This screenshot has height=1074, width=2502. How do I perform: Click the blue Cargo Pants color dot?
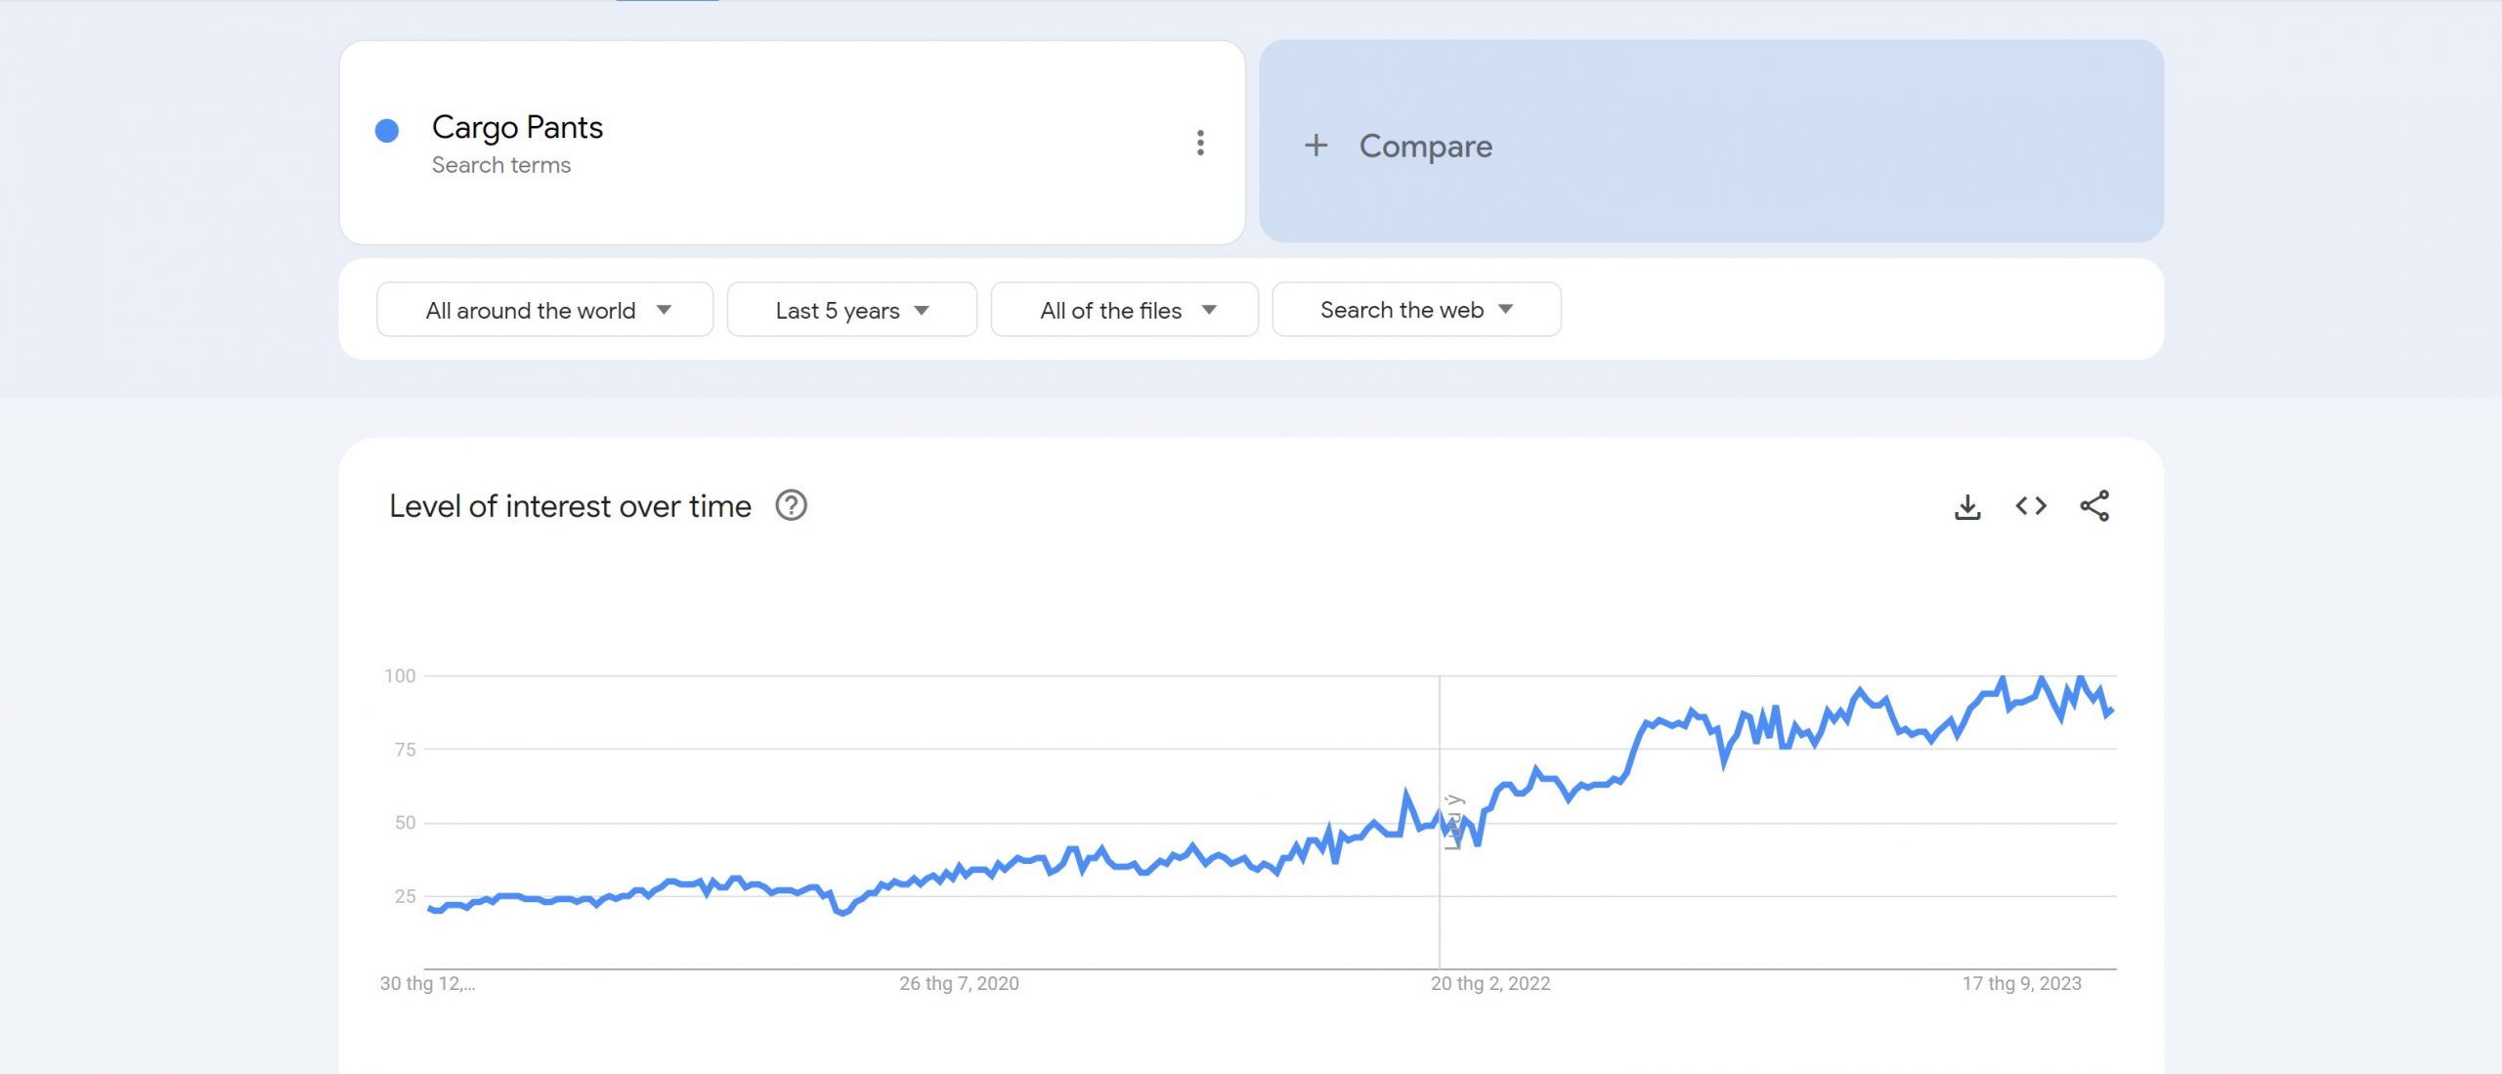tap(387, 131)
